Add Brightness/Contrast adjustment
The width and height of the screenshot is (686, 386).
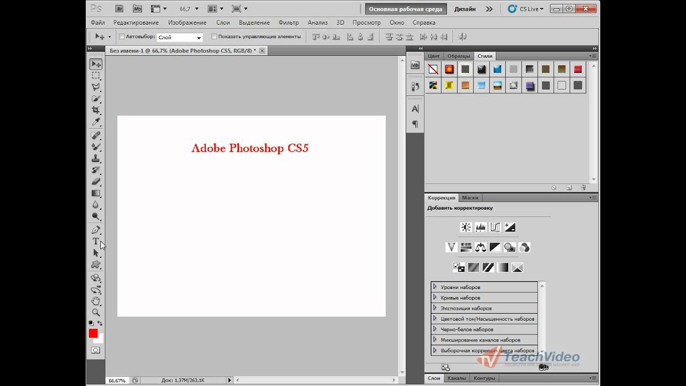coord(466,227)
